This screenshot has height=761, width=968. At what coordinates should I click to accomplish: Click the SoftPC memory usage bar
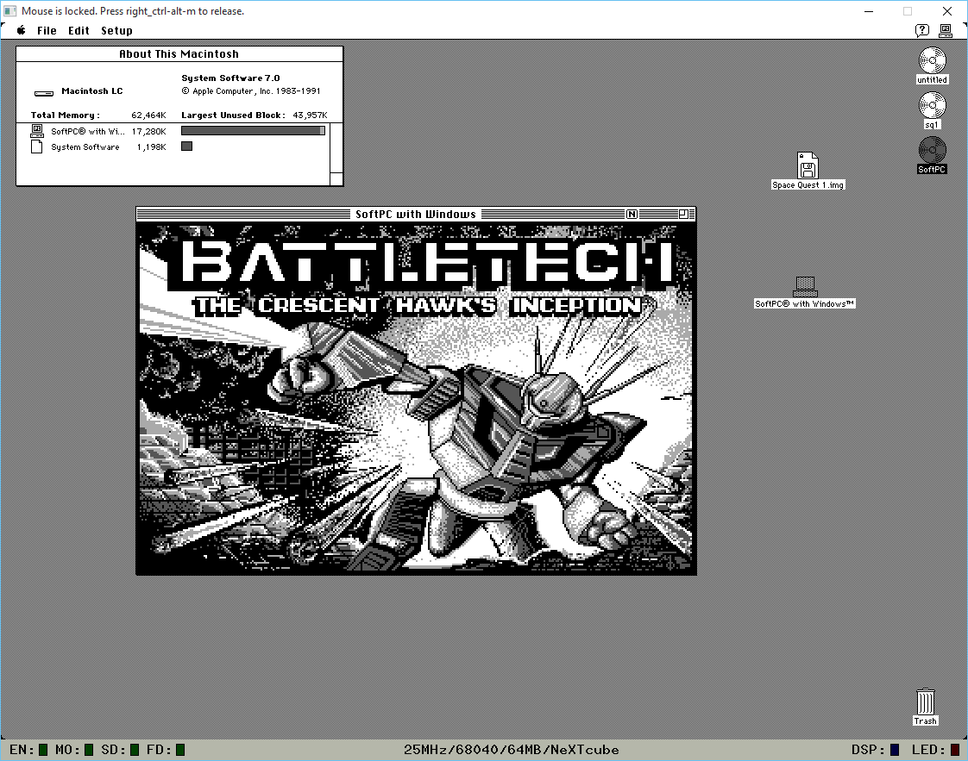(x=253, y=131)
